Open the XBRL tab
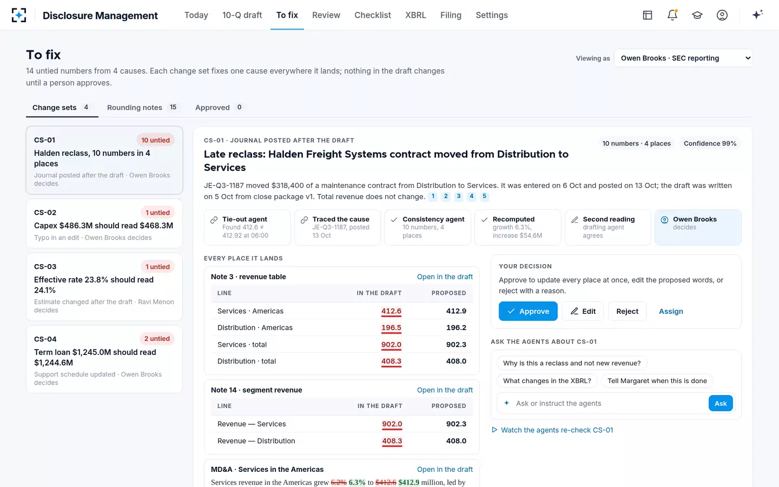The width and height of the screenshot is (779, 487). pos(415,15)
